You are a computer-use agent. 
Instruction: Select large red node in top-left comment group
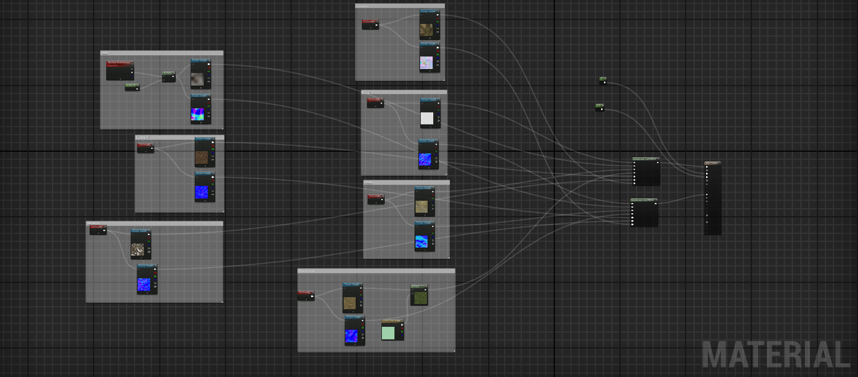[x=120, y=70]
